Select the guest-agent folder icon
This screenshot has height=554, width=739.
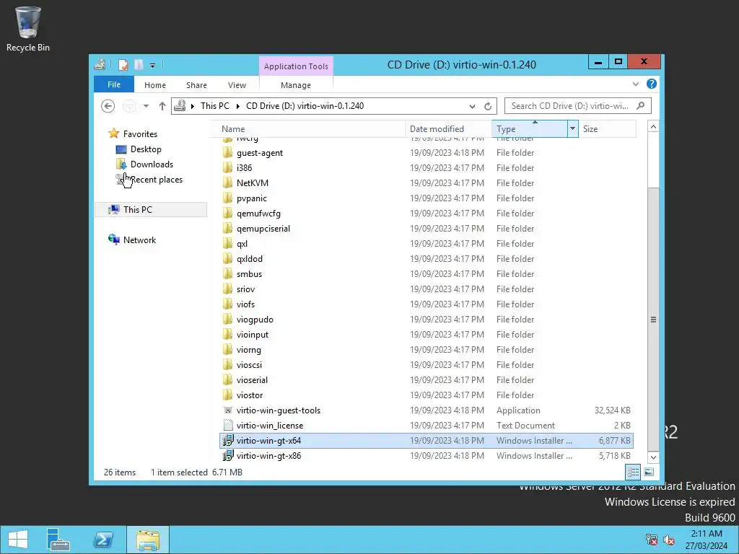227,153
